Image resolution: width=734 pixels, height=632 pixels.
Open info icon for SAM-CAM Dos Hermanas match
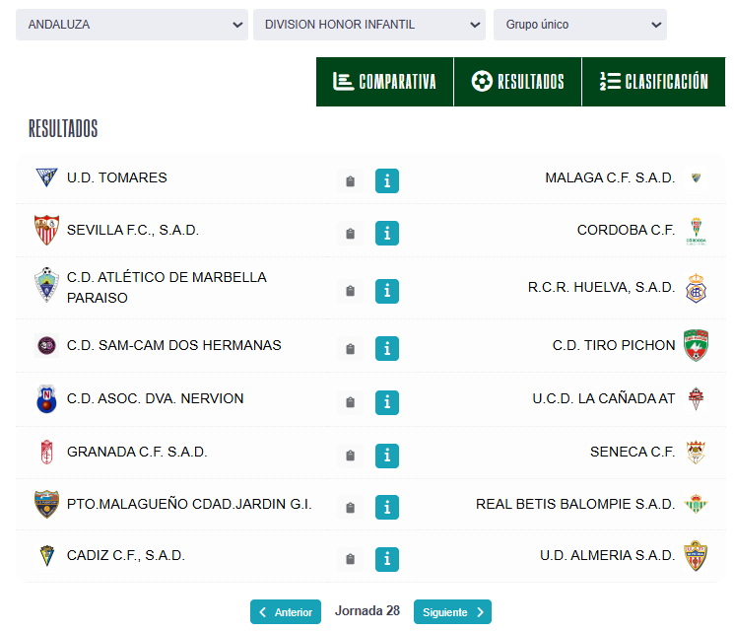click(x=386, y=349)
